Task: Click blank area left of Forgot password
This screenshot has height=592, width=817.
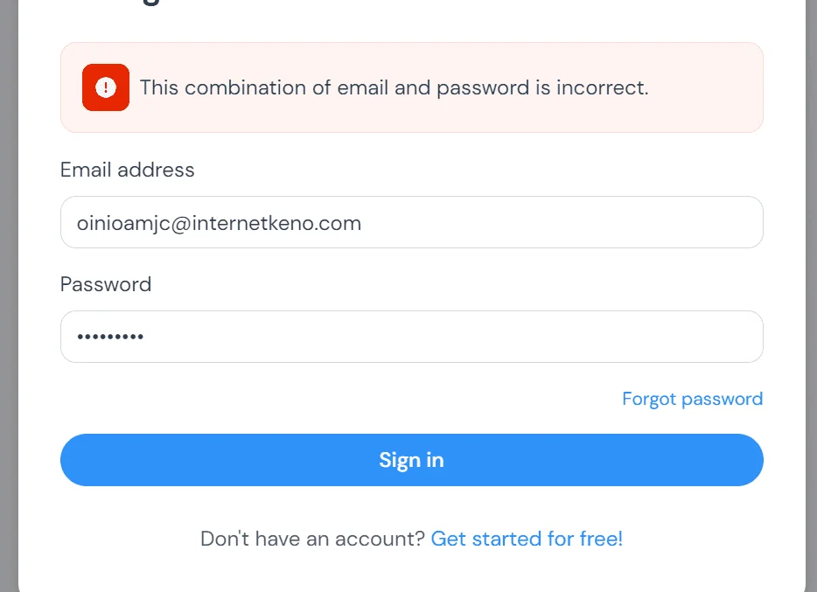Action: pos(339,399)
